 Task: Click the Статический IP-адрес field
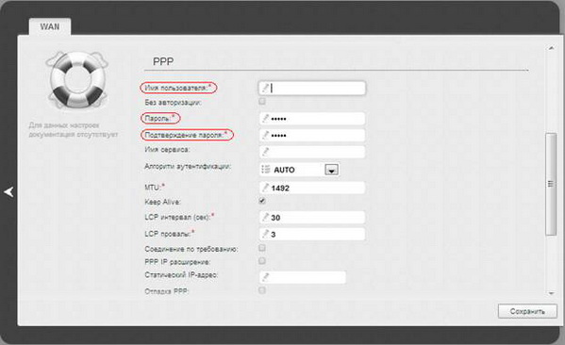click(x=303, y=277)
